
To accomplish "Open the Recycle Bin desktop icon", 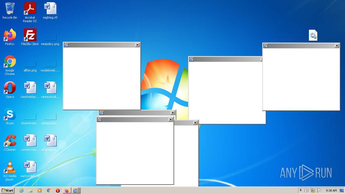I will click(x=10, y=11).
